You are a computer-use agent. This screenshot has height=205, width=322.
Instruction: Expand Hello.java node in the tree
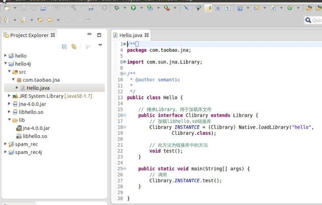tap(17, 88)
